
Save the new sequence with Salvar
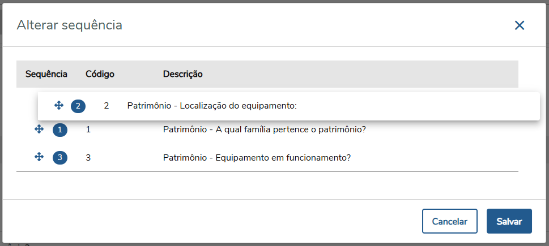pyautogui.click(x=509, y=221)
